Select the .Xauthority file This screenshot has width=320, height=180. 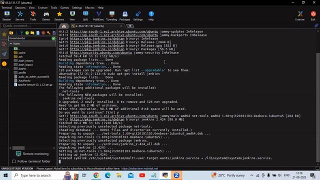[22, 80]
